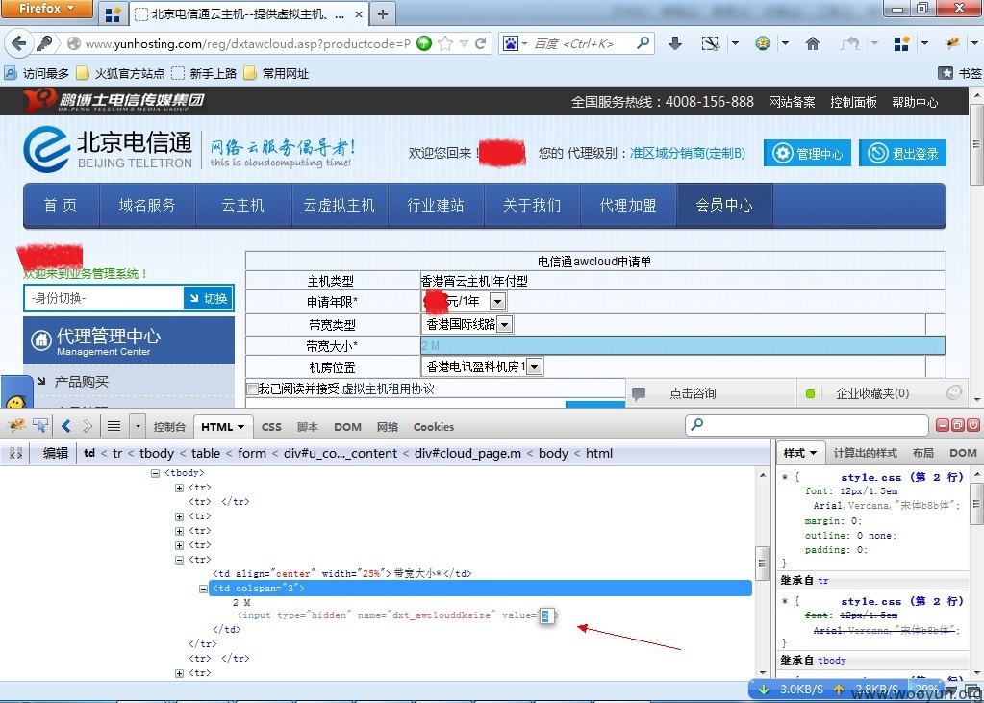Screen dimensions: 984x703
Task: Open the 布局 side tab
Action: click(x=922, y=453)
